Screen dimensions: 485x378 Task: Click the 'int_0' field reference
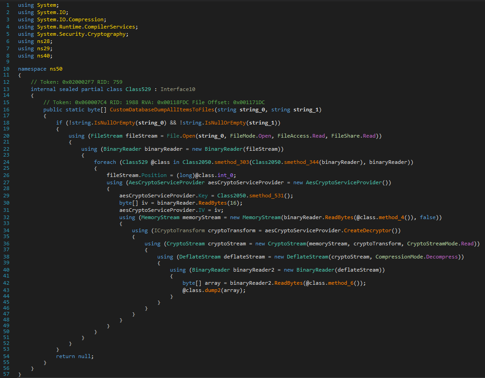225,175
